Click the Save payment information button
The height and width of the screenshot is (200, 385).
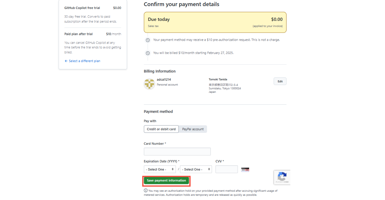[x=166, y=180]
